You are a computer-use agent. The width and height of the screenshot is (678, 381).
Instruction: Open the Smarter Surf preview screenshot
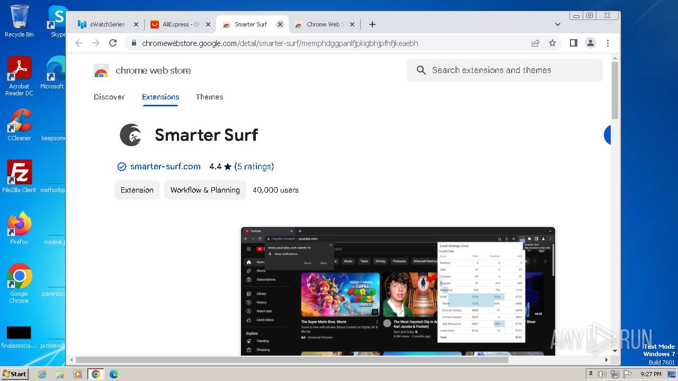click(398, 291)
